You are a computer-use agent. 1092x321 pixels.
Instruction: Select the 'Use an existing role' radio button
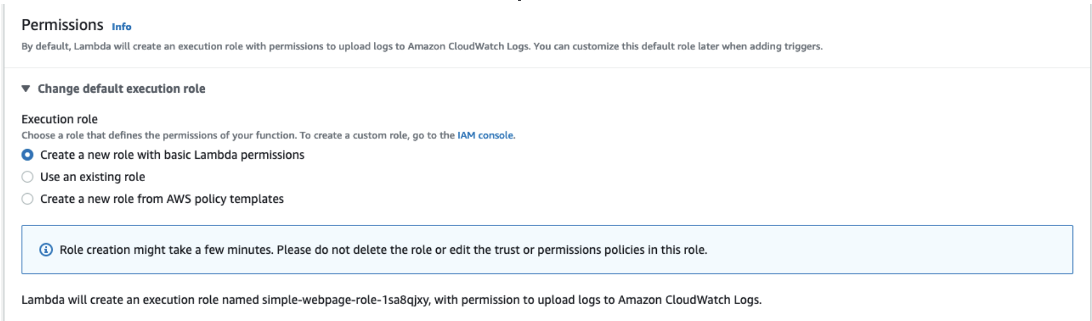[27, 177]
